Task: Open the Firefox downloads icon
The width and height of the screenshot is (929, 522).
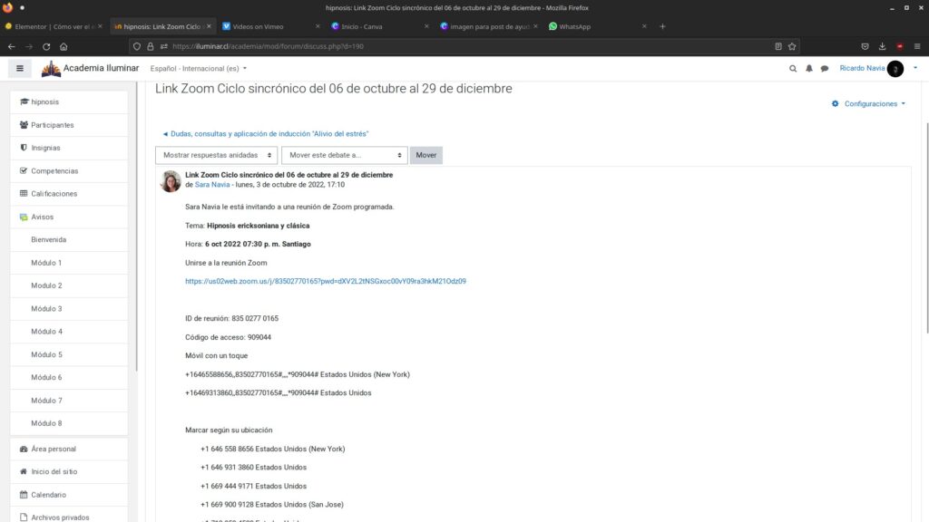Action: click(x=882, y=46)
